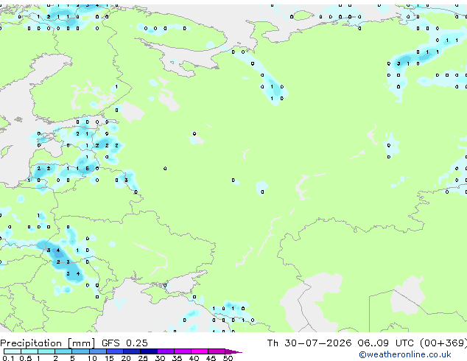Viewport: 467px width, 361px height.
Task: Pick the 15–20 mm royal blue legend swatch
Action: (x=115, y=351)
